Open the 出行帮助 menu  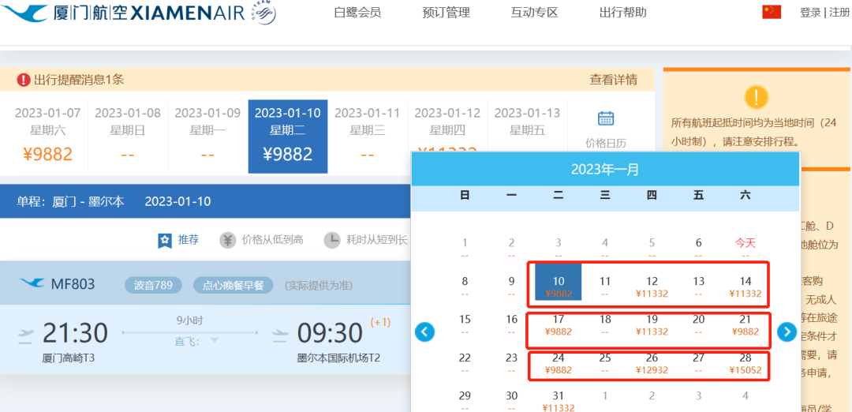pos(623,13)
